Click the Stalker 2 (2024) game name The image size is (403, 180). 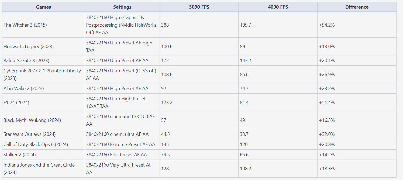coord(20,155)
